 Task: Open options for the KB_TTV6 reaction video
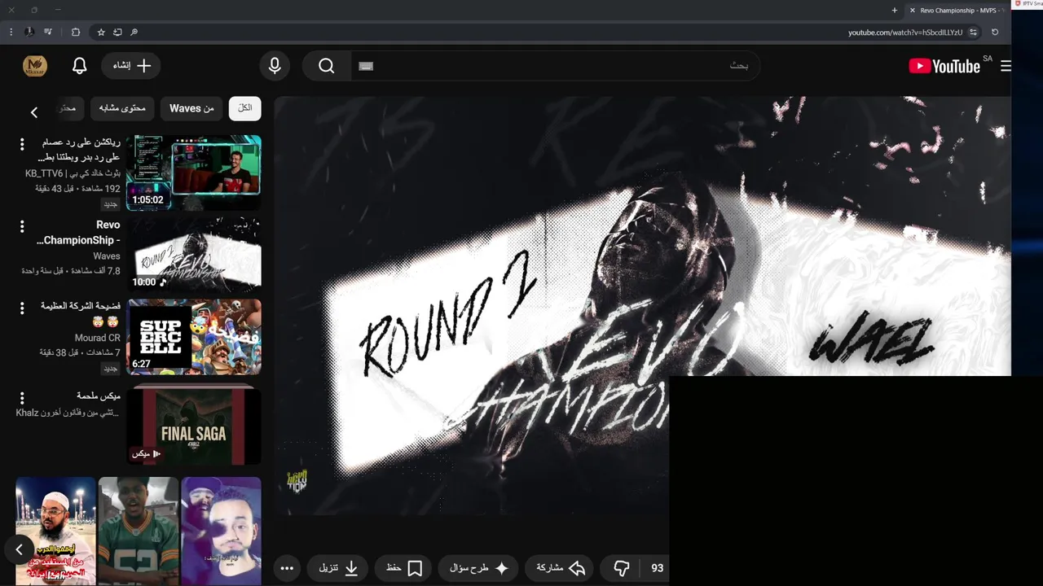tap(22, 144)
